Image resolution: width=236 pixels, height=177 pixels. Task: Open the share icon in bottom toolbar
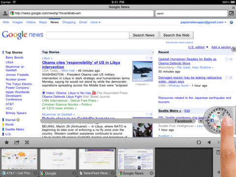click(17, 142)
